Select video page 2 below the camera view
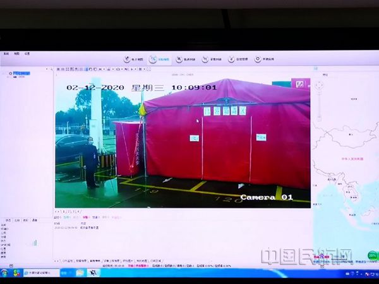Viewport: 379px width, 284px height. click(x=67, y=211)
